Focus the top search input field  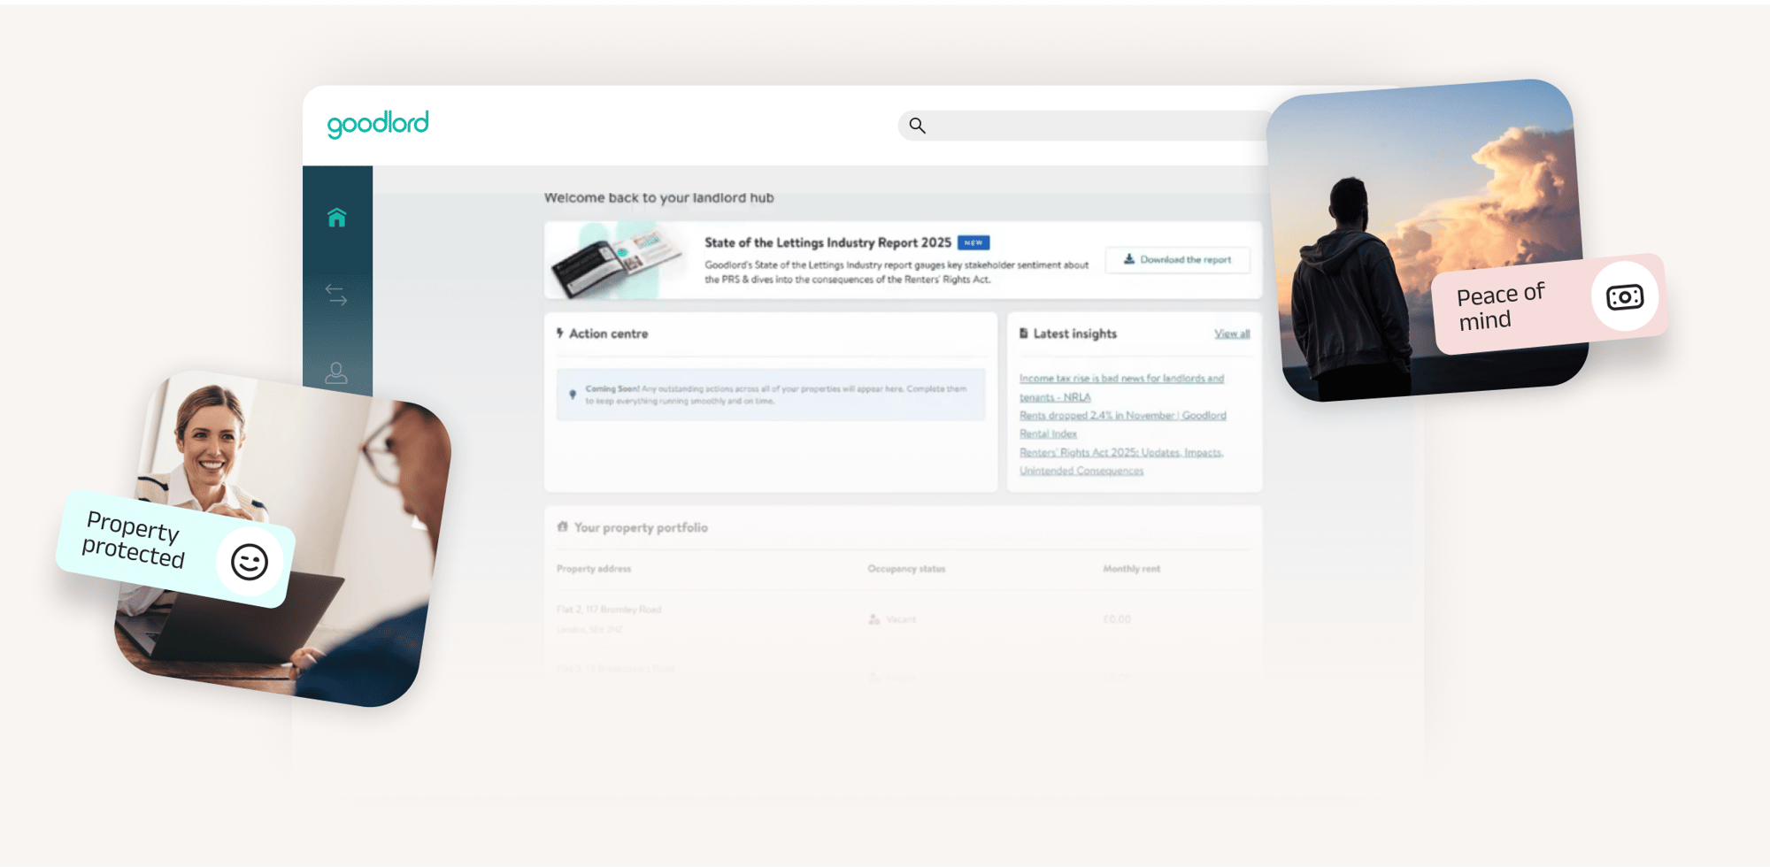[x=1089, y=126]
